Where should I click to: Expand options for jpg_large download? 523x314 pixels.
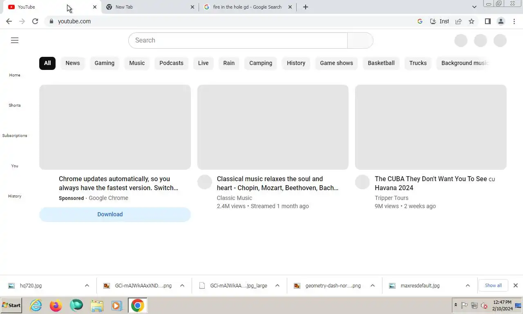pos(277,286)
